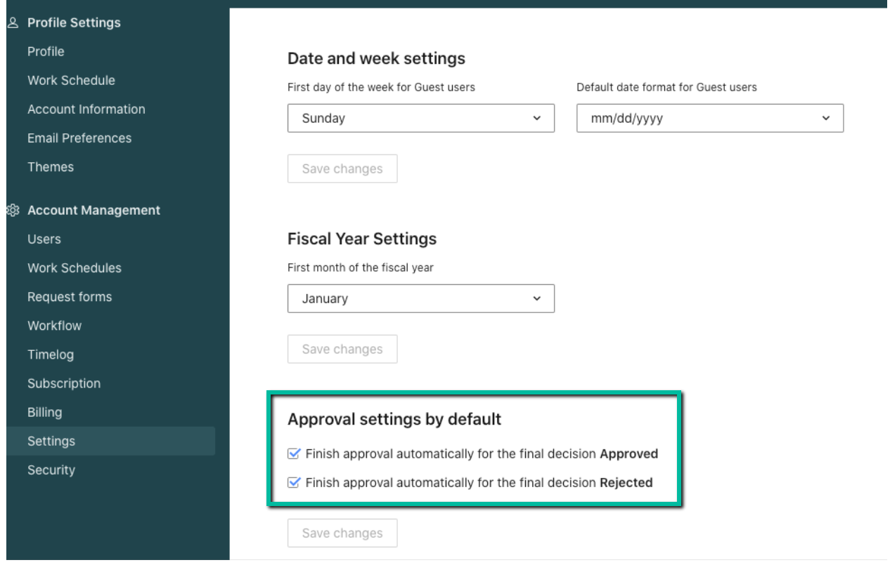The image size is (890, 565).
Task: Toggle auto-finish checkbox for Approved decision
Action: [x=295, y=454]
